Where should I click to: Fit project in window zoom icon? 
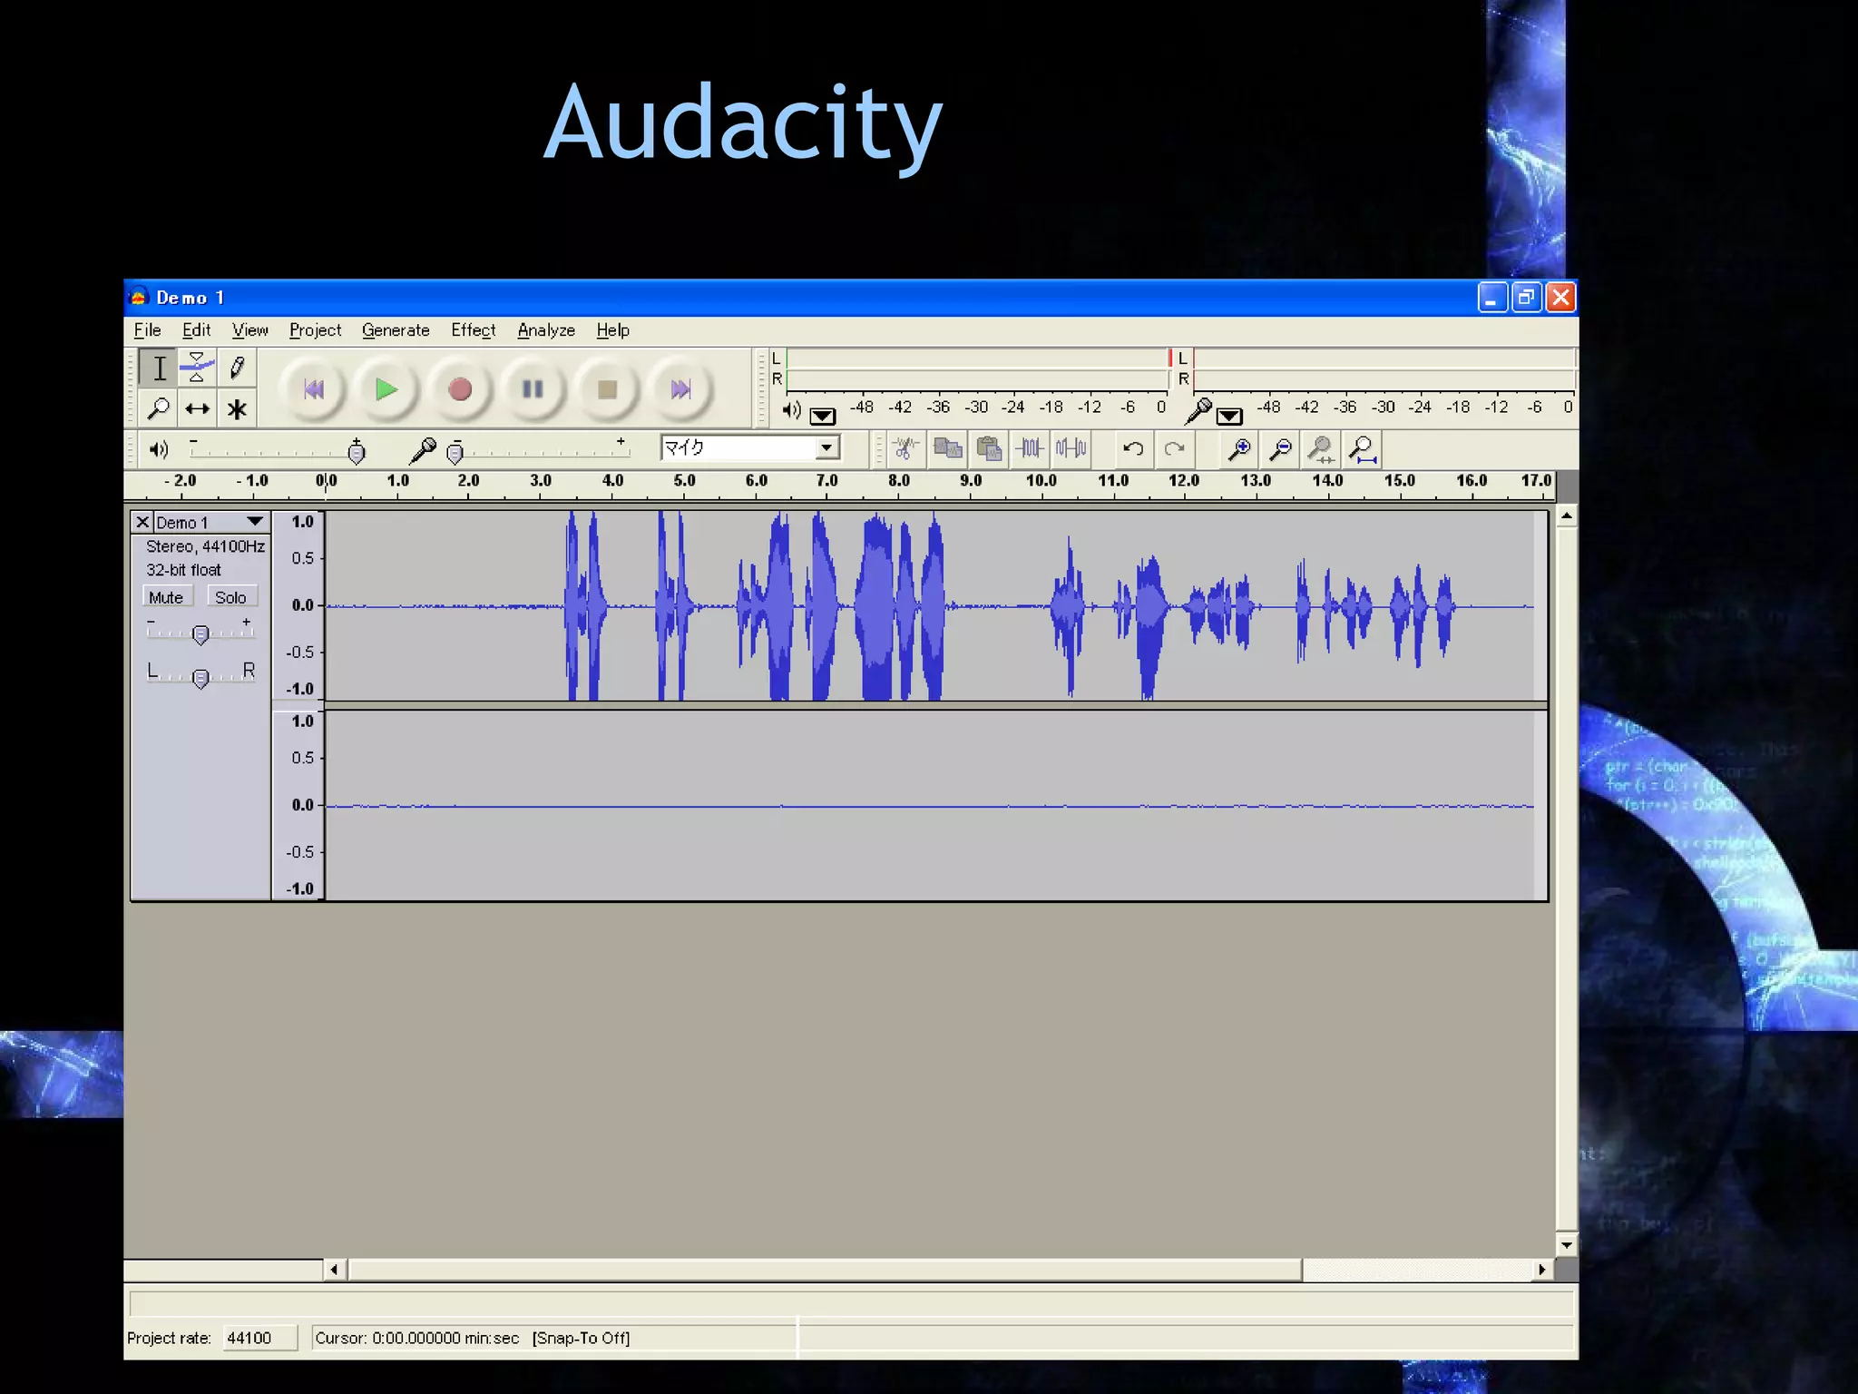(1362, 448)
